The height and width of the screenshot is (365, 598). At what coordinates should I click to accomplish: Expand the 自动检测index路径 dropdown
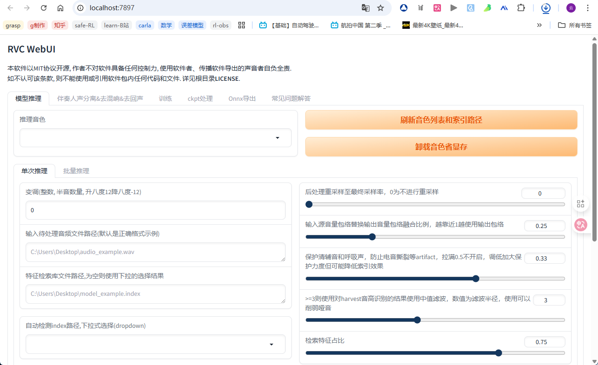[156, 344]
